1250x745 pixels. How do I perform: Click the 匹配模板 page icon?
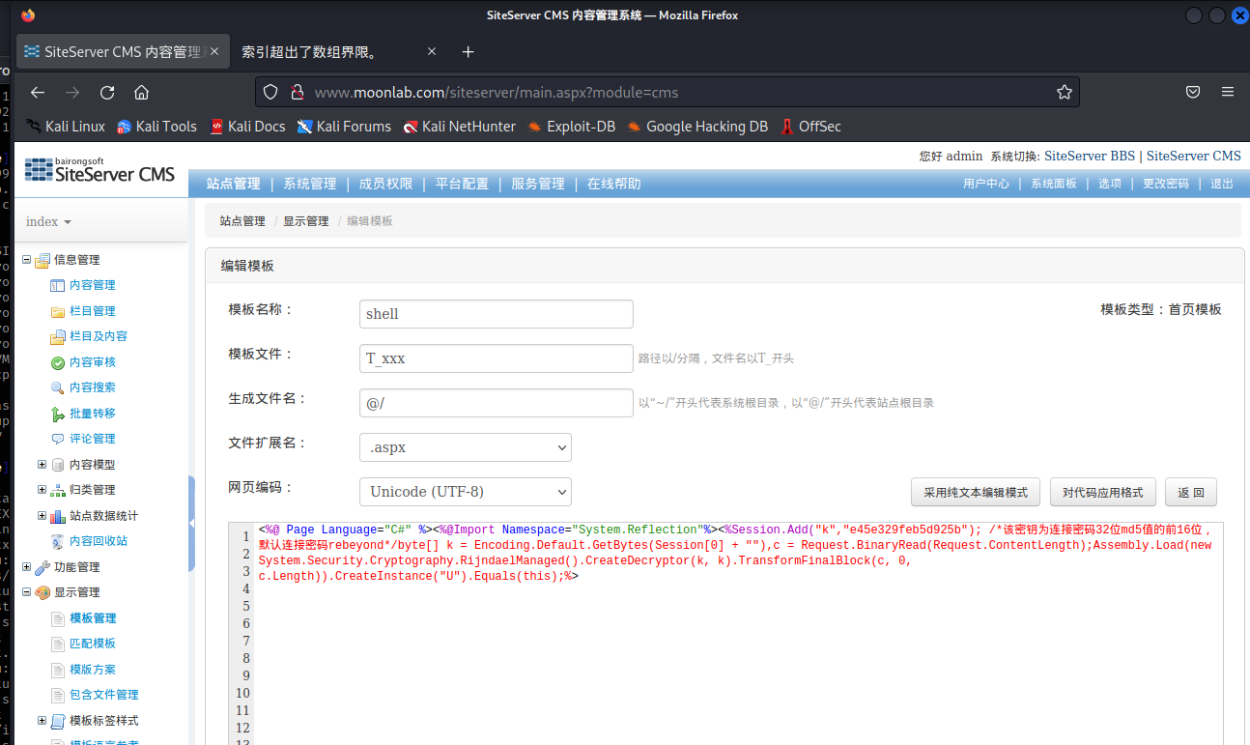57,644
